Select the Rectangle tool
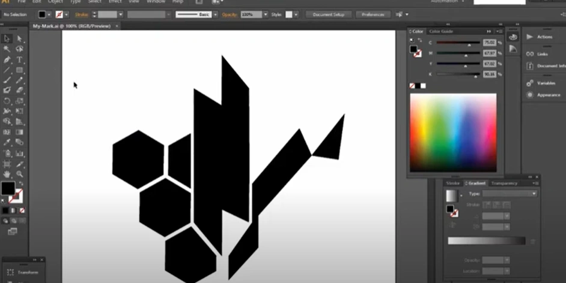Viewport: 566px width, 283px height. [19, 70]
